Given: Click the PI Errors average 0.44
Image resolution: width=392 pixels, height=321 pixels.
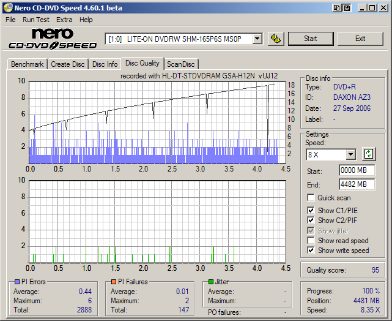Looking at the screenshot, I should [85, 292].
